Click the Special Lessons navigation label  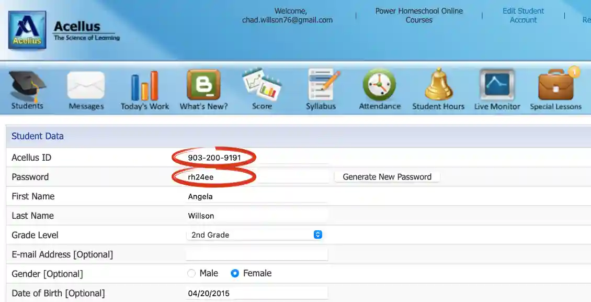pyautogui.click(x=555, y=106)
